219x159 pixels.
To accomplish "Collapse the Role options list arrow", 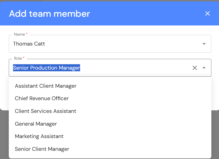I will click(204, 68).
